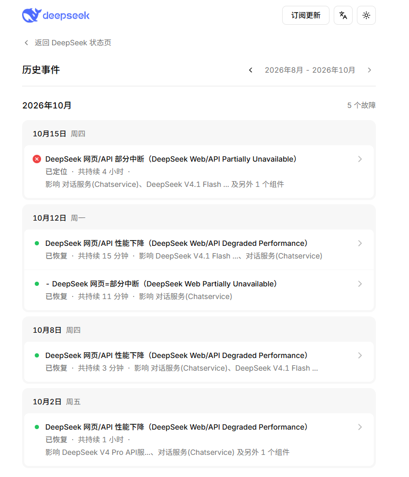
Task: Expand chevron of the Oct 15 incident
Action: (360, 159)
